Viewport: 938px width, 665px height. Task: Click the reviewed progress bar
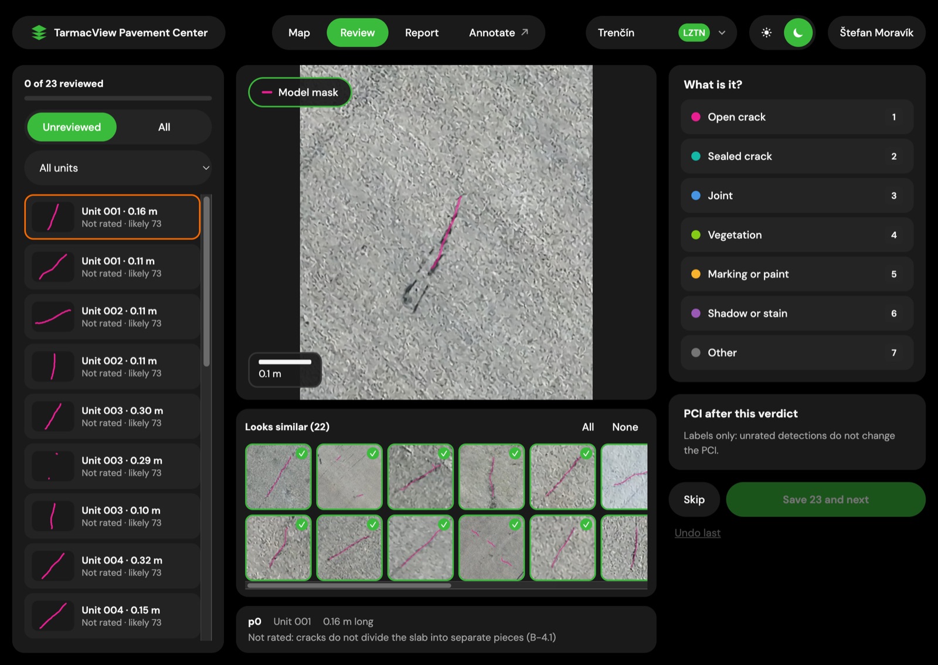[x=118, y=98]
